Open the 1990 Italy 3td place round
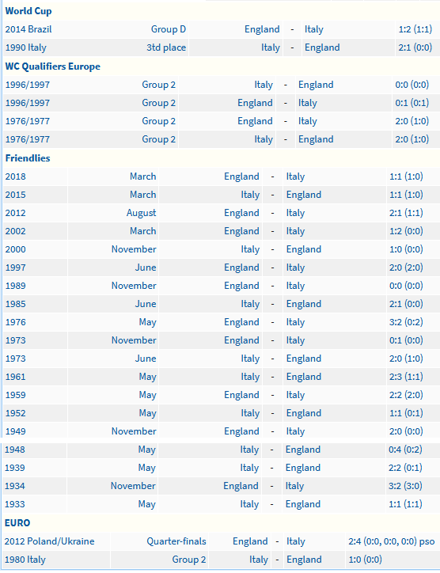This screenshot has height=573, width=440. (x=166, y=47)
